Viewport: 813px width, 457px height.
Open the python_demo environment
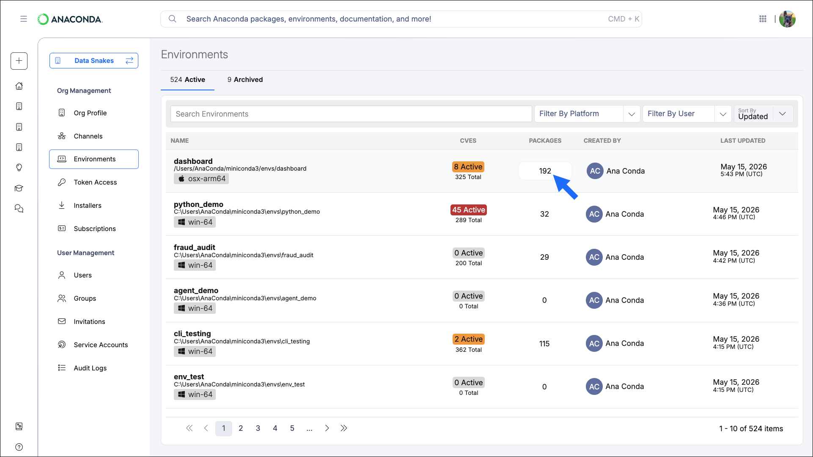click(198, 204)
